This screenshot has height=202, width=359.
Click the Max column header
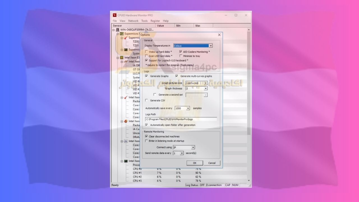tap(204, 26)
